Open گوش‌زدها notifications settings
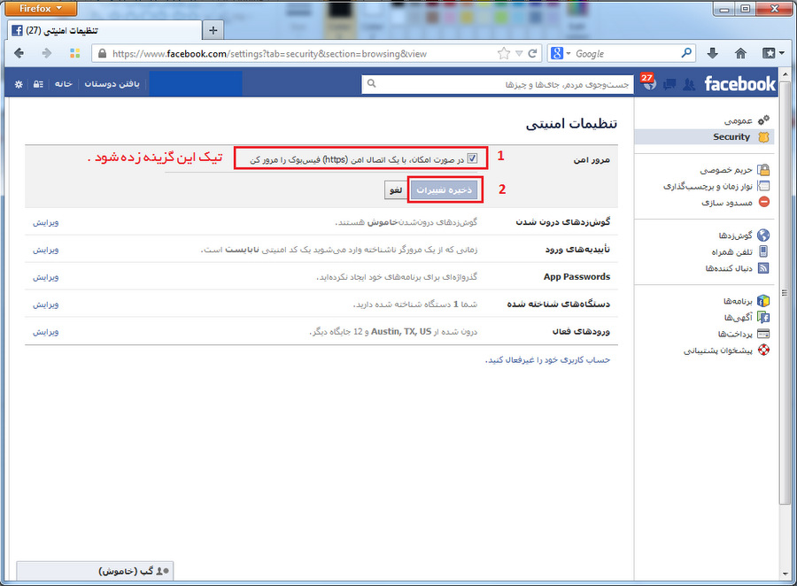 [x=744, y=235]
